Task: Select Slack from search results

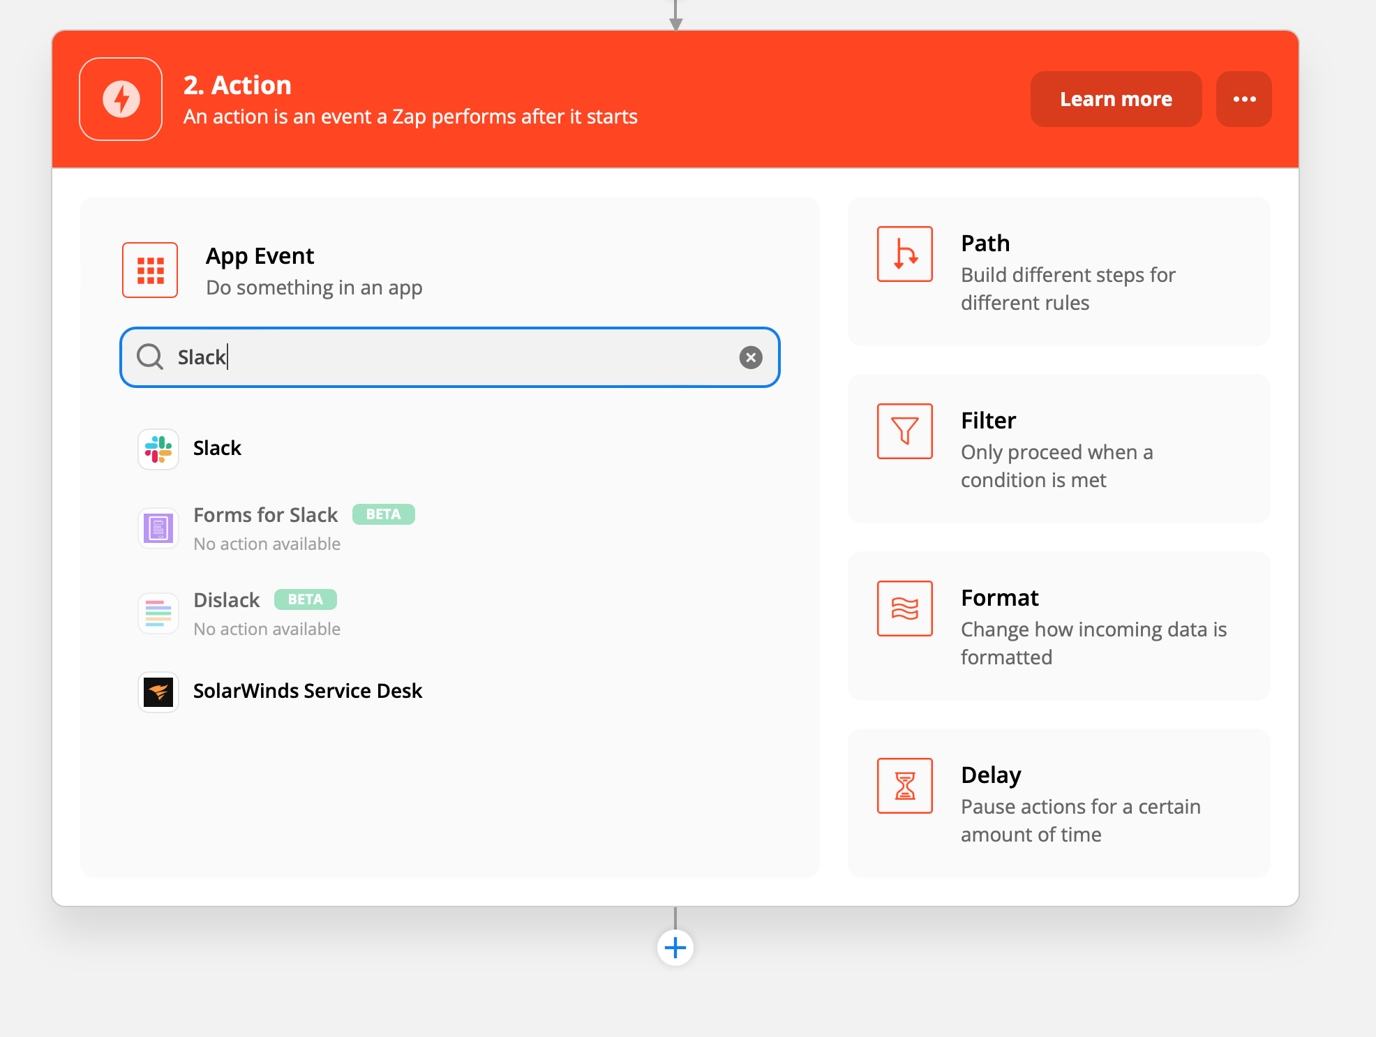Action: pyautogui.click(x=217, y=448)
